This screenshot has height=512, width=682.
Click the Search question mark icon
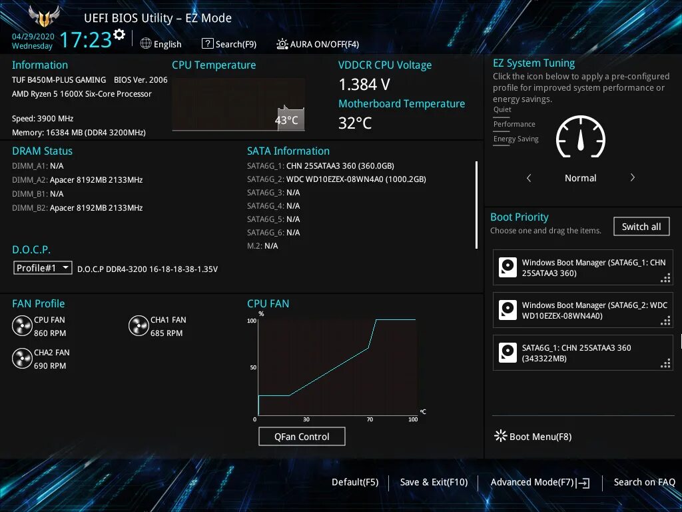coord(208,43)
